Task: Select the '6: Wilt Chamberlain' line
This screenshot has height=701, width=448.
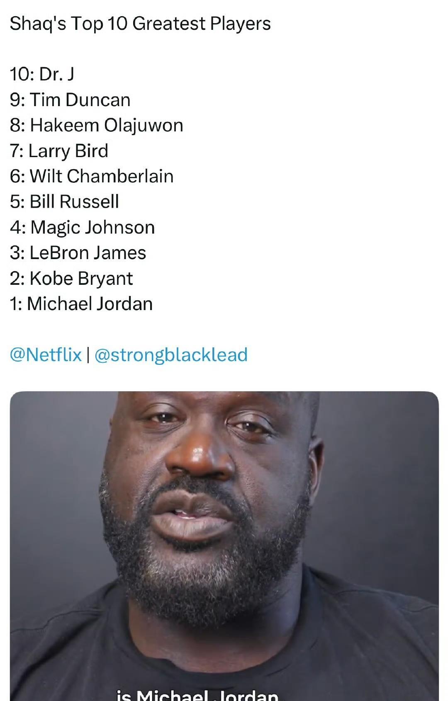Action: click(x=92, y=176)
